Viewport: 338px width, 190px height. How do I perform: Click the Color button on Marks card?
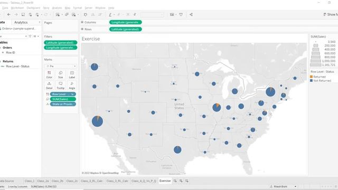(x=49, y=74)
